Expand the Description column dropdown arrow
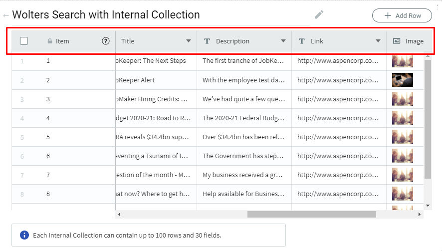The height and width of the screenshot is (251, 442). [283, 41]
